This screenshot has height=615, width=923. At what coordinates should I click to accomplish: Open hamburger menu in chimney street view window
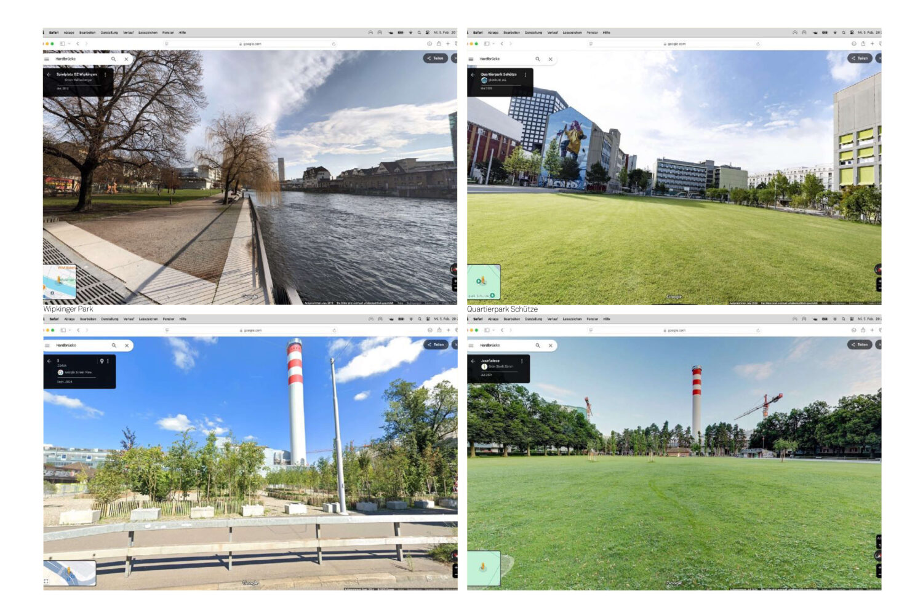click(x=47, y=346)
